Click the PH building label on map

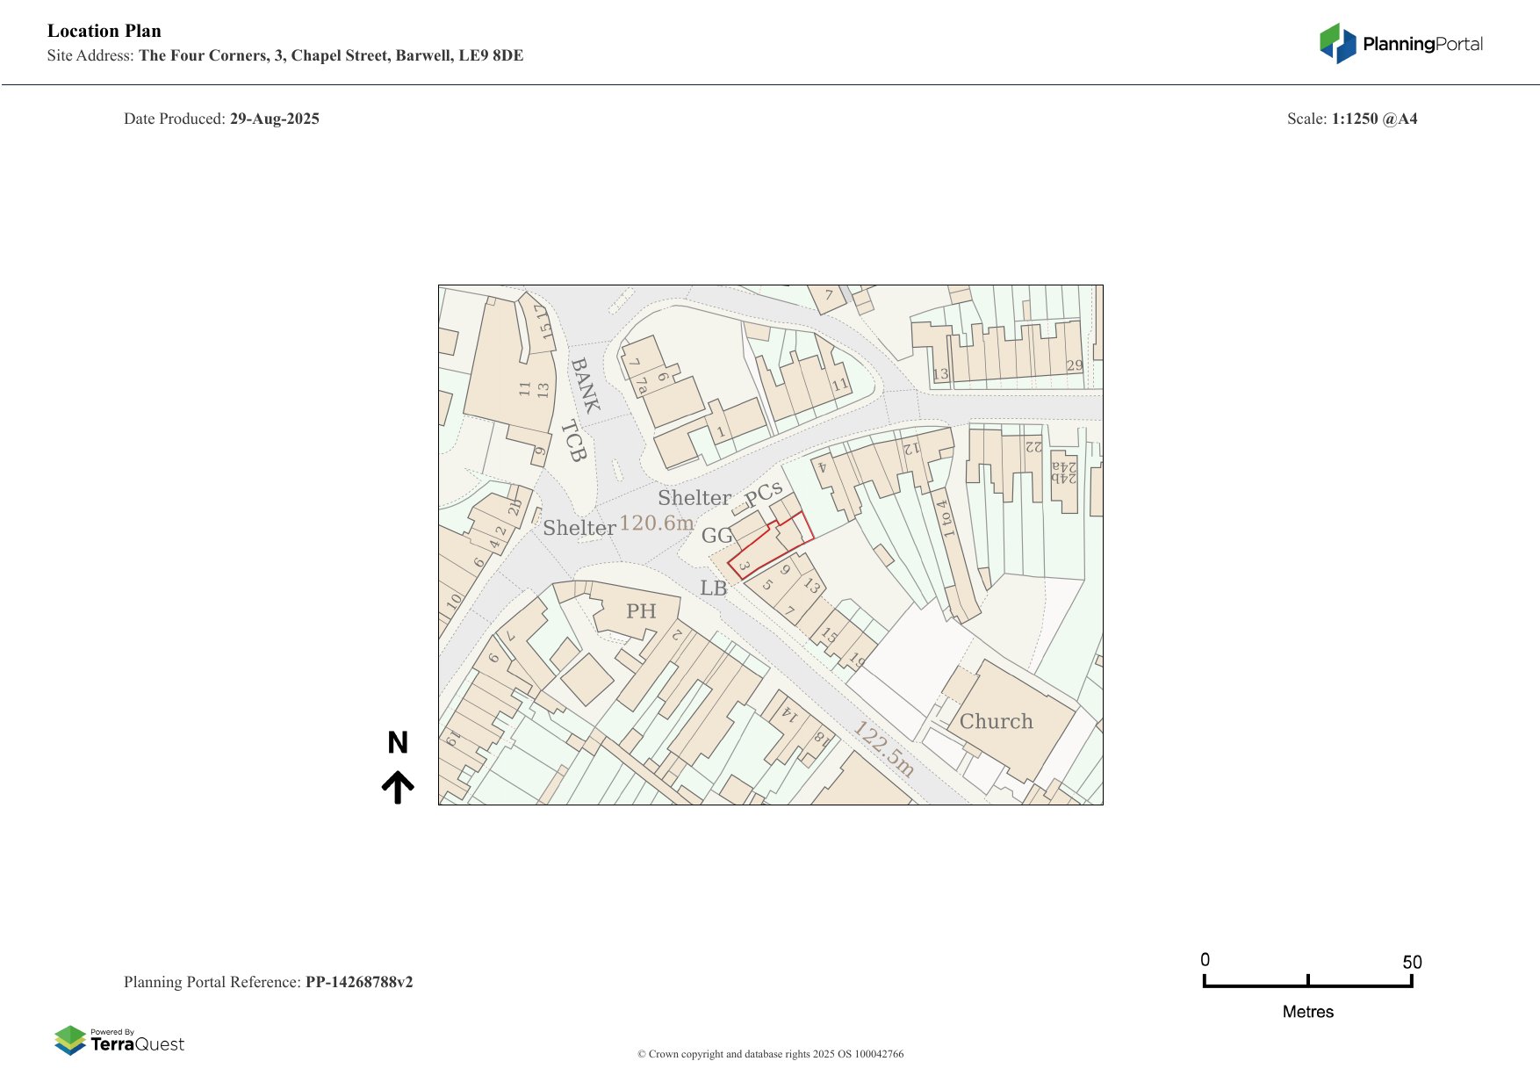click(641, 611)
